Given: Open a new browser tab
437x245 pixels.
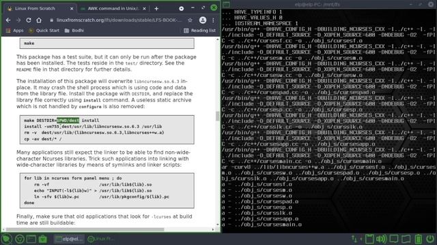Looking at the screenshot, I should (156, 9).
